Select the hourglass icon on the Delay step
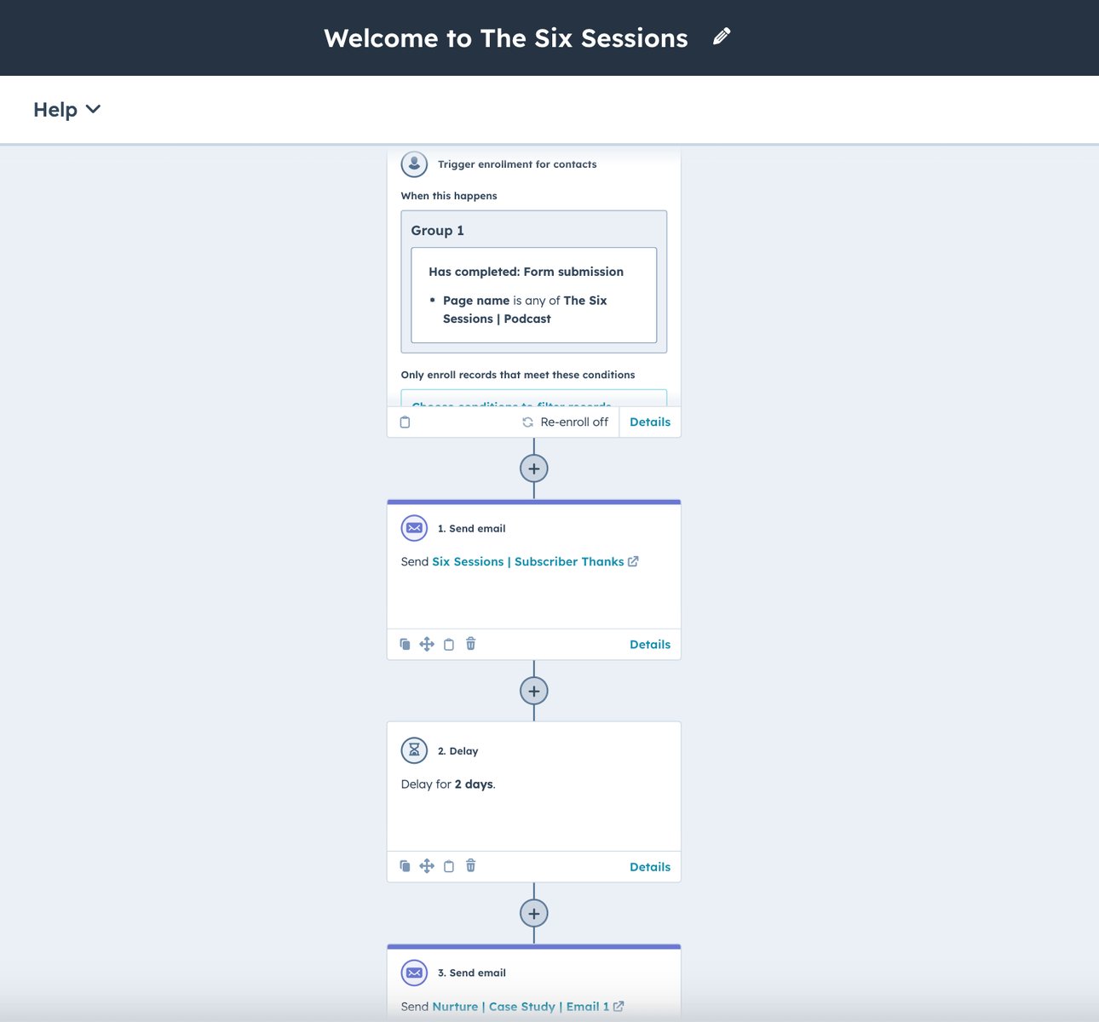Screen dimensions: 1099x1022 (414, 750)
